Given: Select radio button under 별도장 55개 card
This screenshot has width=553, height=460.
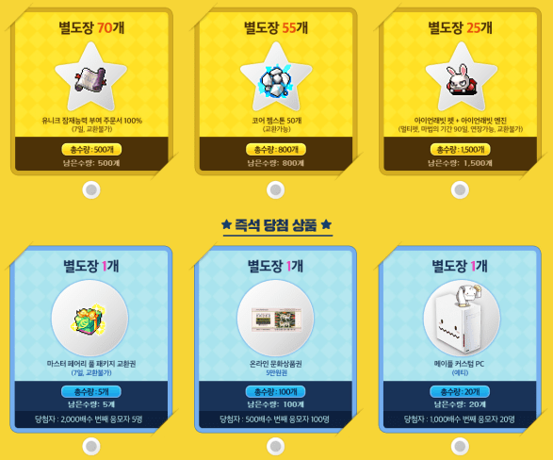Looking at the screenshot, I should (x=276, y=190).
